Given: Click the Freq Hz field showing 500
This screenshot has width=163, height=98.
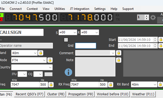Looking at the screenshot, I should (x=44, y=84).
